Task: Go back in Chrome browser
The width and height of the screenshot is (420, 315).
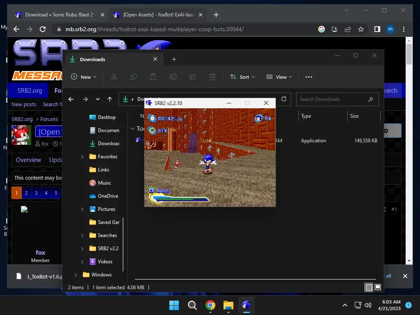Action: point(16,29)
